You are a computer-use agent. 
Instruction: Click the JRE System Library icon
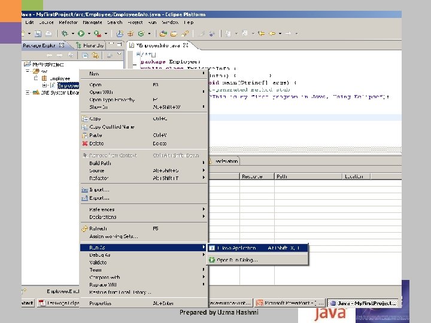(x=36, y=93)
